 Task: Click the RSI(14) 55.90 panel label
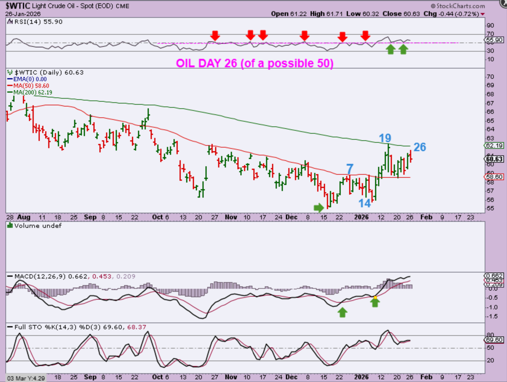pos(38,22)
